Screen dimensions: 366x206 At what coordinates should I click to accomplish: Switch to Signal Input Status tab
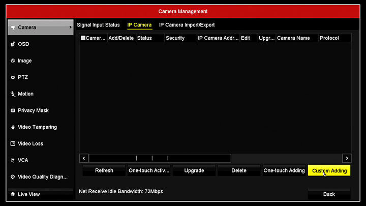click(x=98, y=25)
